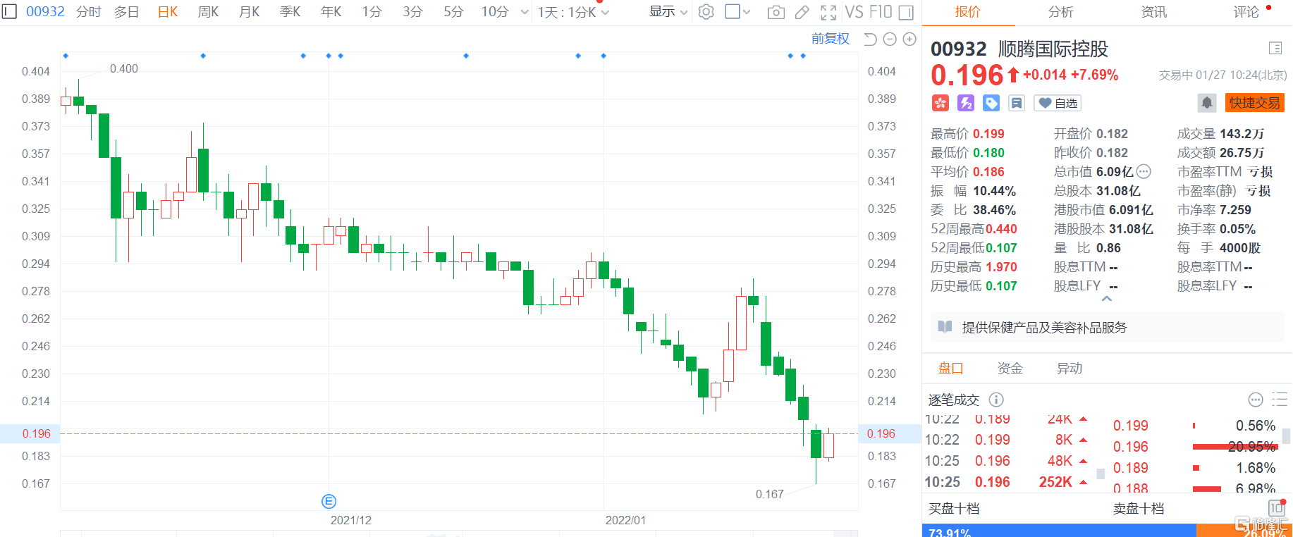Zoom in chart with plus icon
The height and width of the screenshot is (537, 1293).
(909, 39)
